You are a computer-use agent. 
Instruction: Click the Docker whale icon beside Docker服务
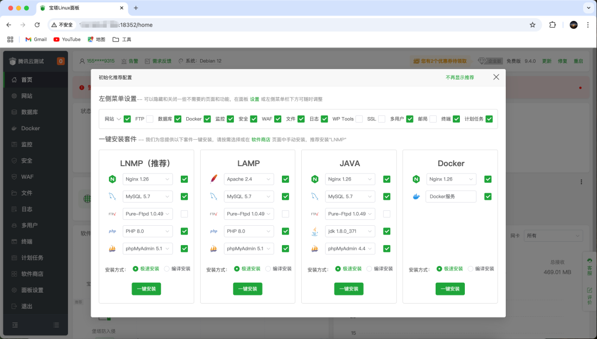416,197
